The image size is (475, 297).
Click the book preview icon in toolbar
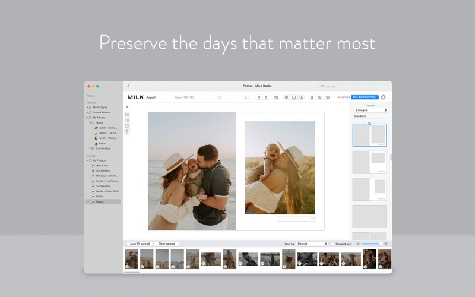coord(328,97)
